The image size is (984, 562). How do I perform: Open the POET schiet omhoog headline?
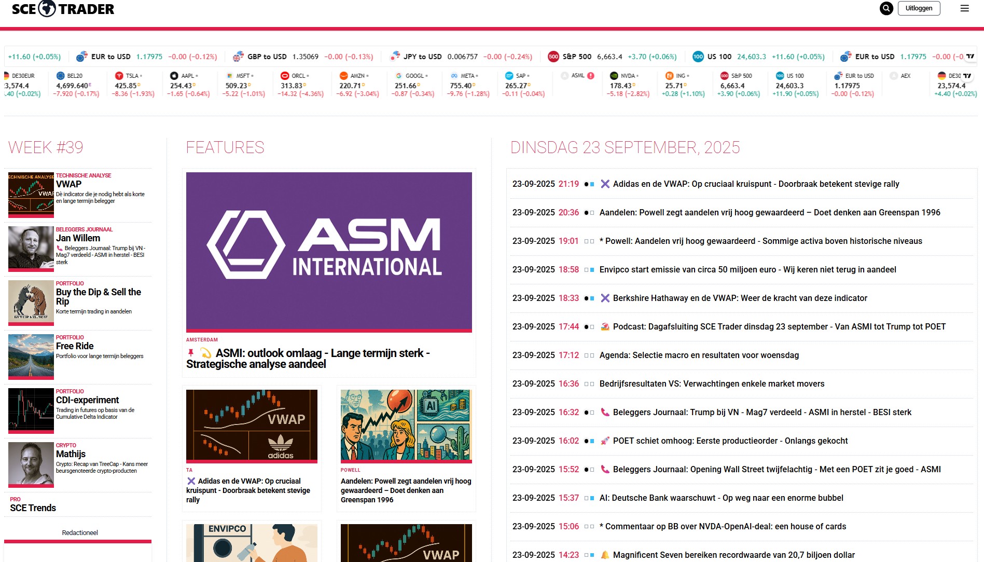(730, 441)
